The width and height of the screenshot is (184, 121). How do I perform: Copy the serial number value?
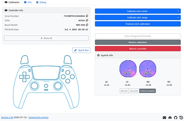tap(87, 16)
